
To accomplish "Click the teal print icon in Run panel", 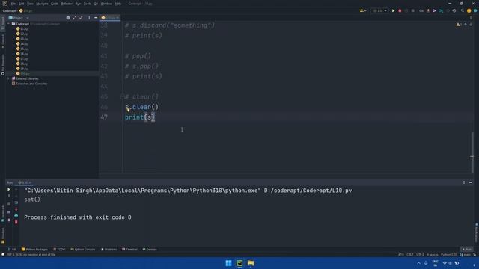I will [x=16, y=216].
